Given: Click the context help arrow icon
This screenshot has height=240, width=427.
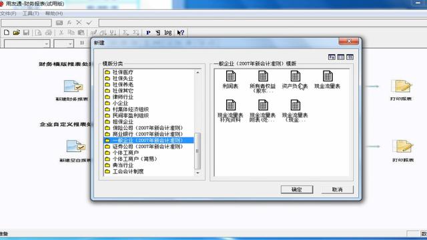Looking at the screenshot, I should coord(181,33).
